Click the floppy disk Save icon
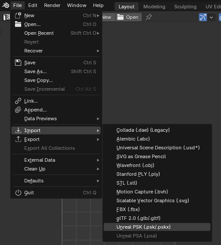 pyautogui.click(x=18, y=63)
